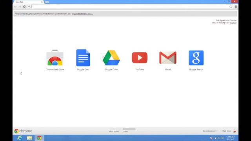Reload the current page

pos(24,7)
